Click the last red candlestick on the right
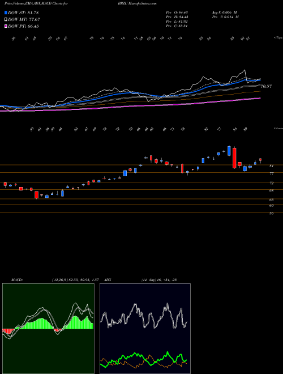Image resolution: width=283 pixels, height=374 pixels. coord(260,160)
